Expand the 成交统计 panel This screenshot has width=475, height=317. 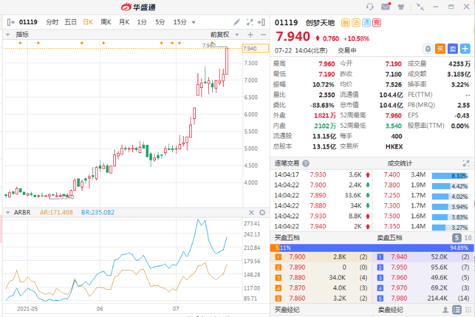(x=466, y=163)
